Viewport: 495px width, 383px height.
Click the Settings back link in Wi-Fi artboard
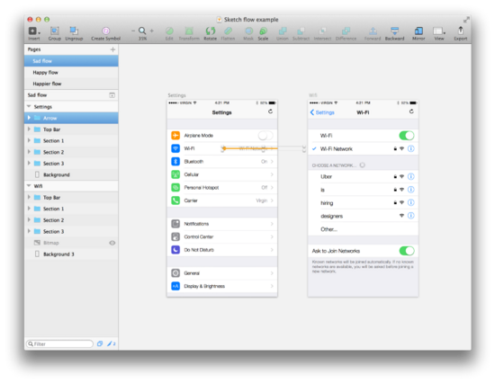tap(322, 112)
